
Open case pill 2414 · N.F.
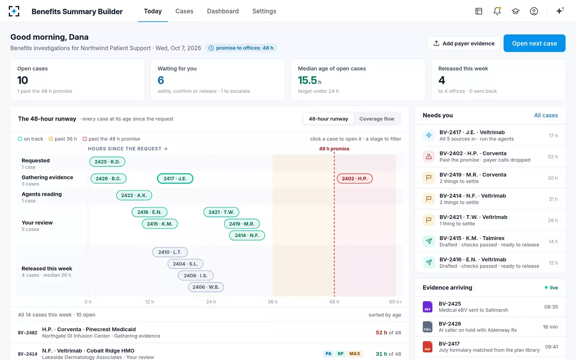[x=247, y=235]
